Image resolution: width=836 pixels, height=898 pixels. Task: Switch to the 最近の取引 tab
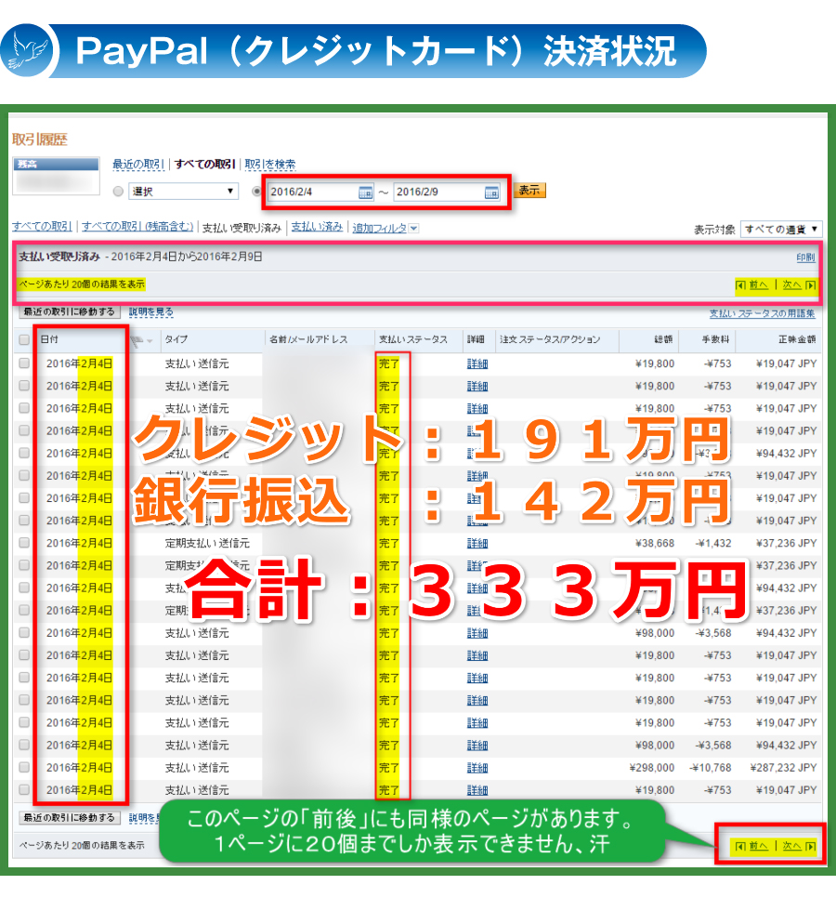click(137, 164)
